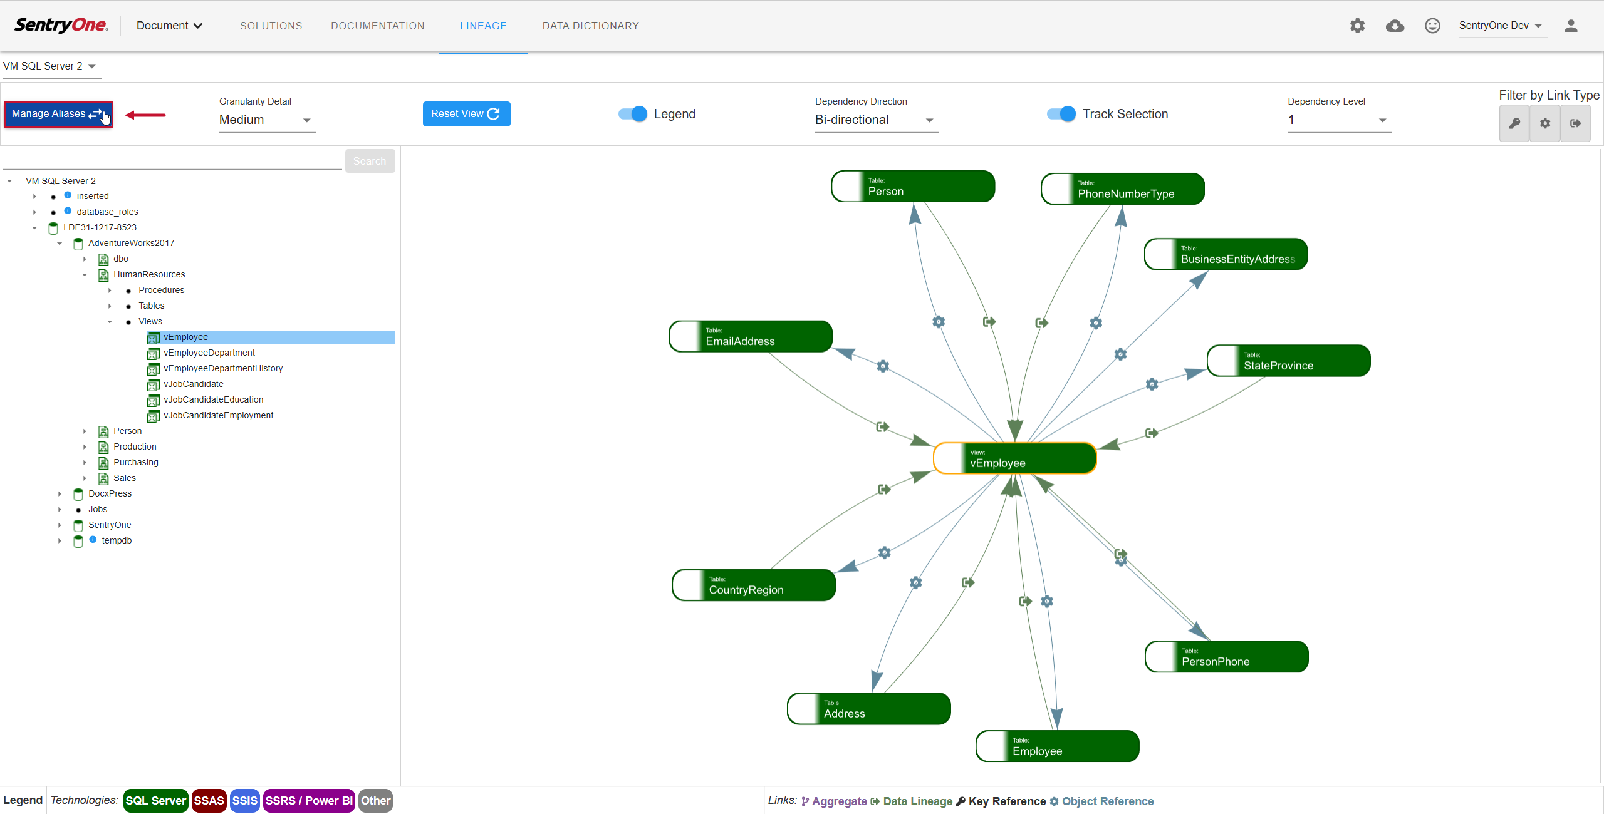Click the SQL Server legend swatch
Viewport: 1604px width, 814px height.
pos(155,801)
